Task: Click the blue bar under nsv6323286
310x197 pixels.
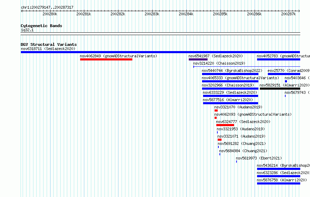Action: [x=279, y=176]
